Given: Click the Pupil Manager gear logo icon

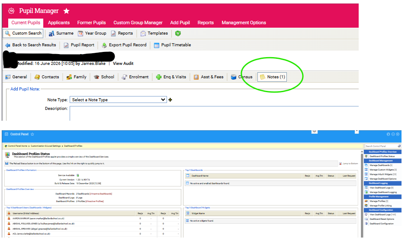Looking at the screenshot, I should pyautogui.click(x=11, y=11).
